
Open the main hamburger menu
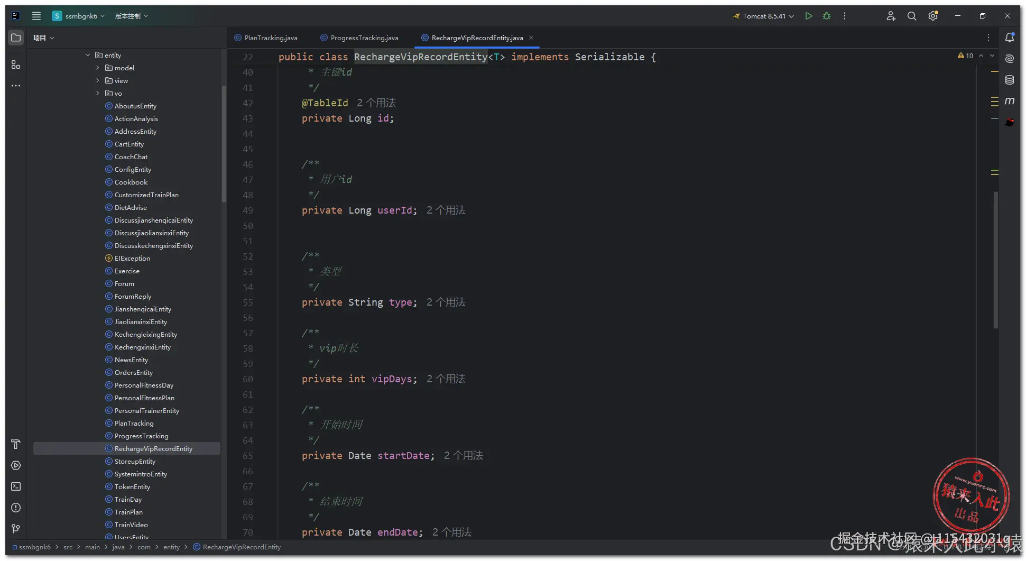tap(36, 16)
